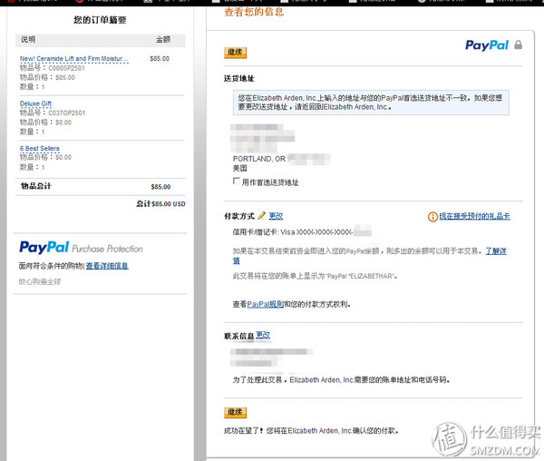Click the 信用卡/借记卡: Visa card line

[302, 232]
